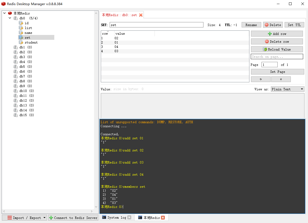Click the db15 database icon

pos(16,115)
